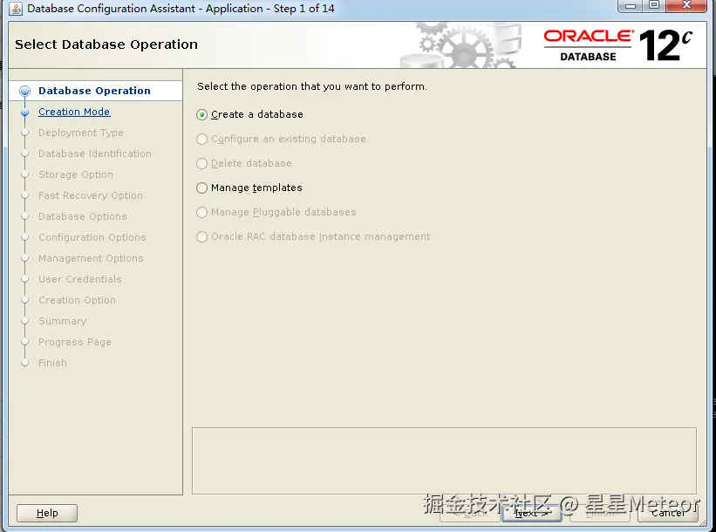Viewport: 716px width, 532px height.
Task: Click the Database Identification step
Action: [95, 153]
